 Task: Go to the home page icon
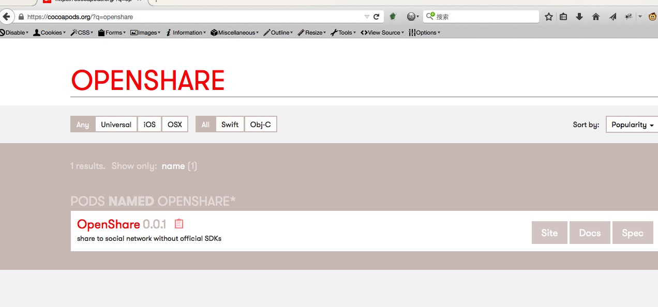(x=596, y=17)
